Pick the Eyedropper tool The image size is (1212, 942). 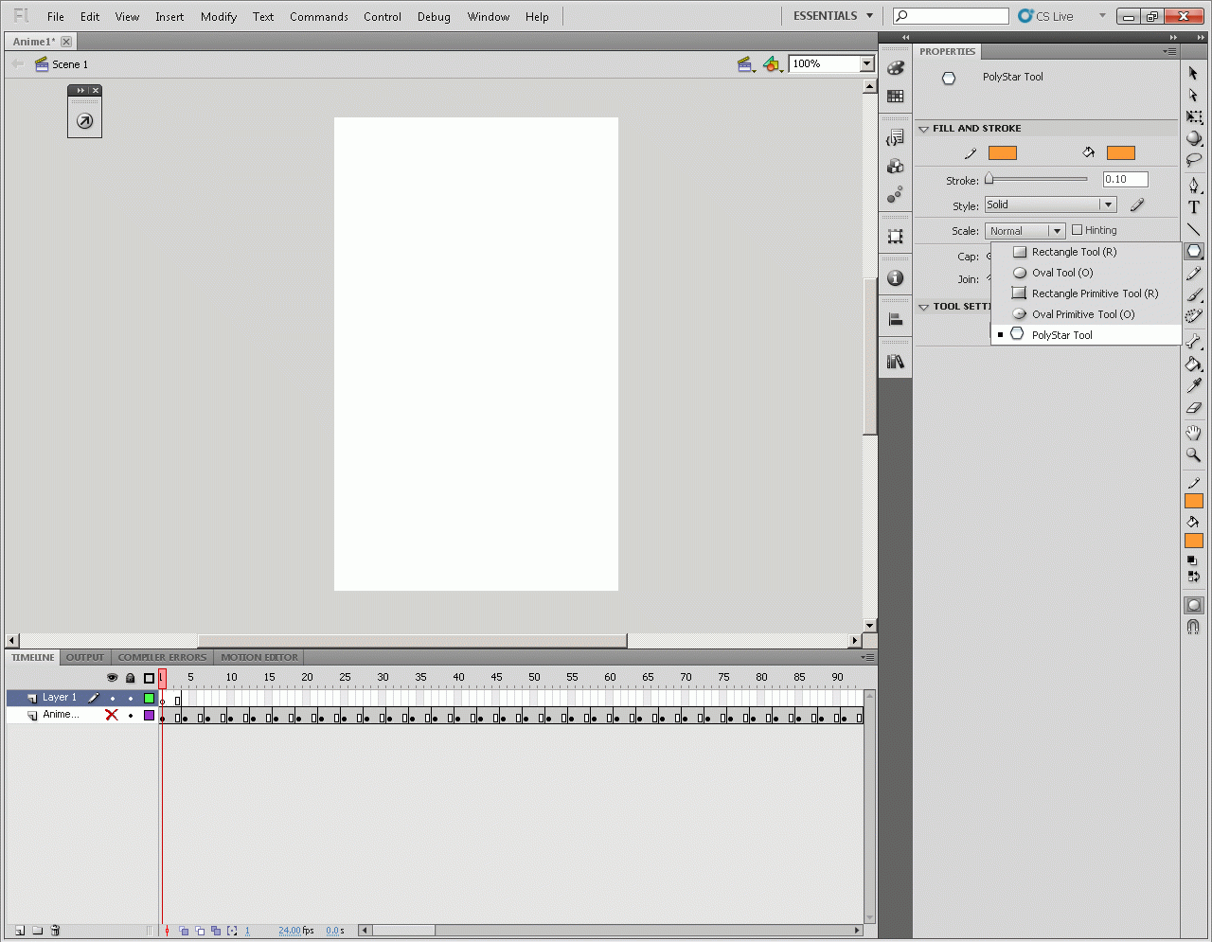pyautogui.click(x=1194, y=385)
